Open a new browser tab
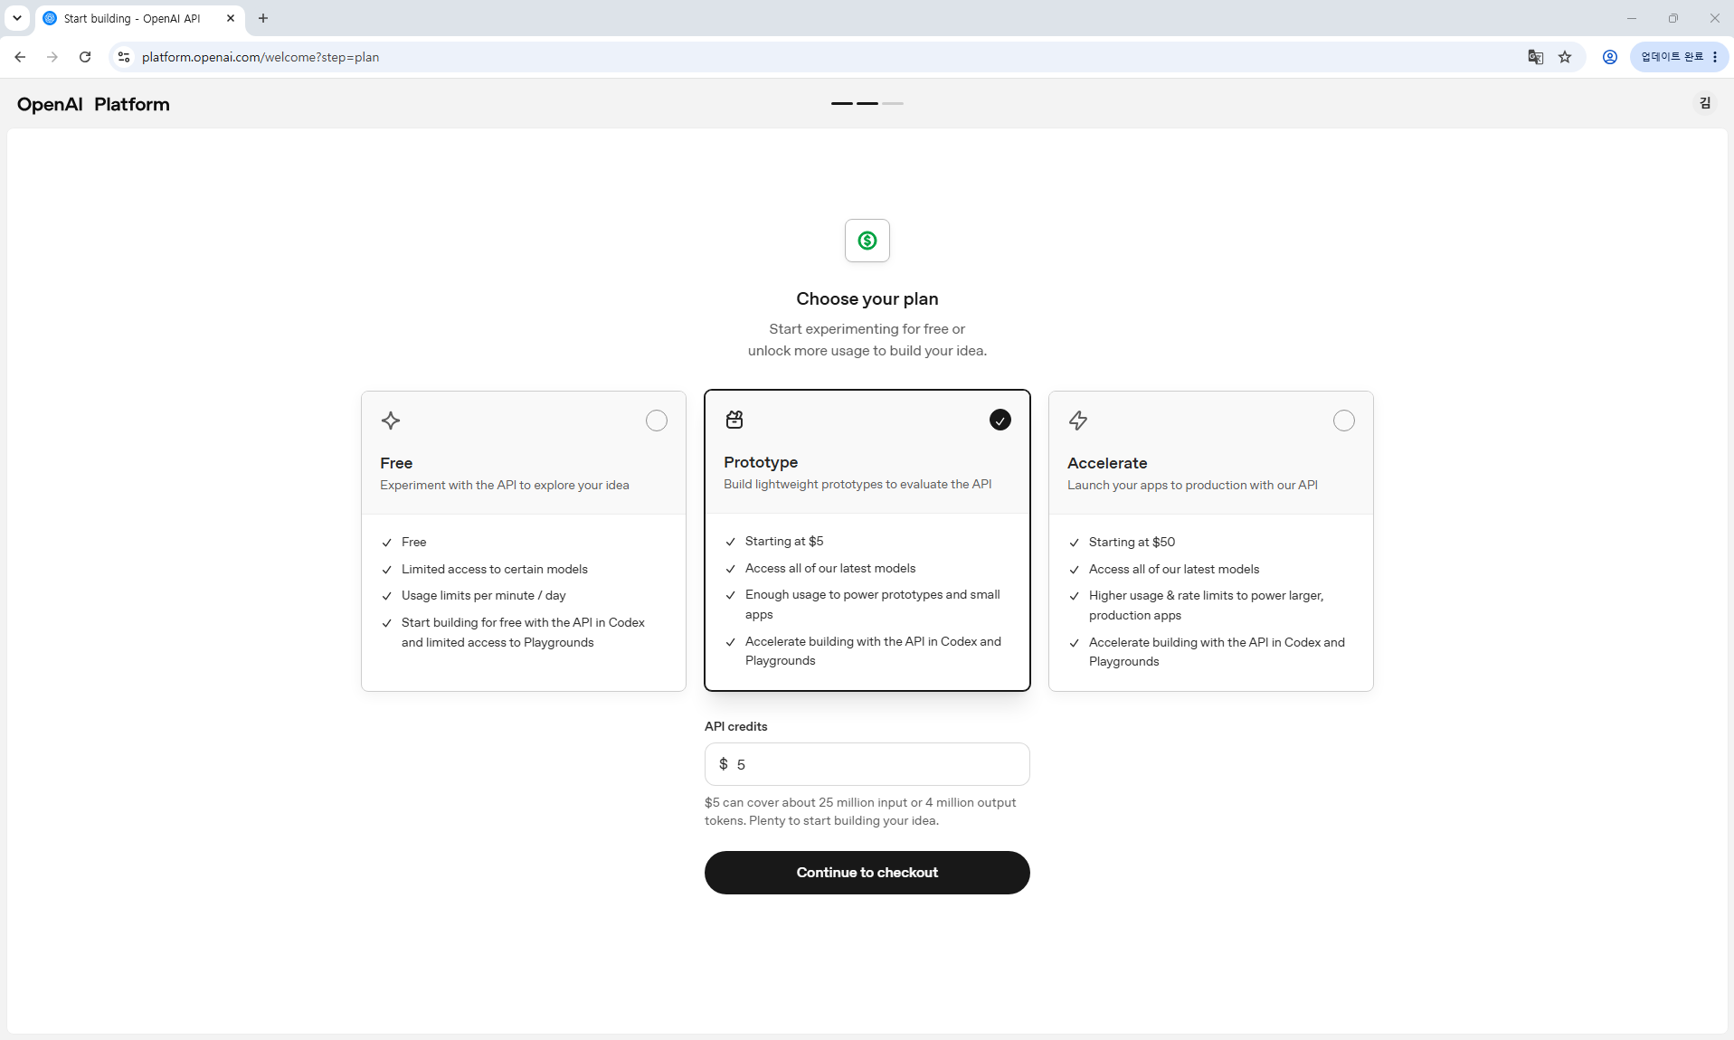 coord(263,18)
